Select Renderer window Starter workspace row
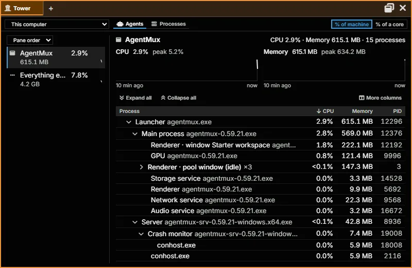Screen dimensions: 412x268 click(261, 145)
